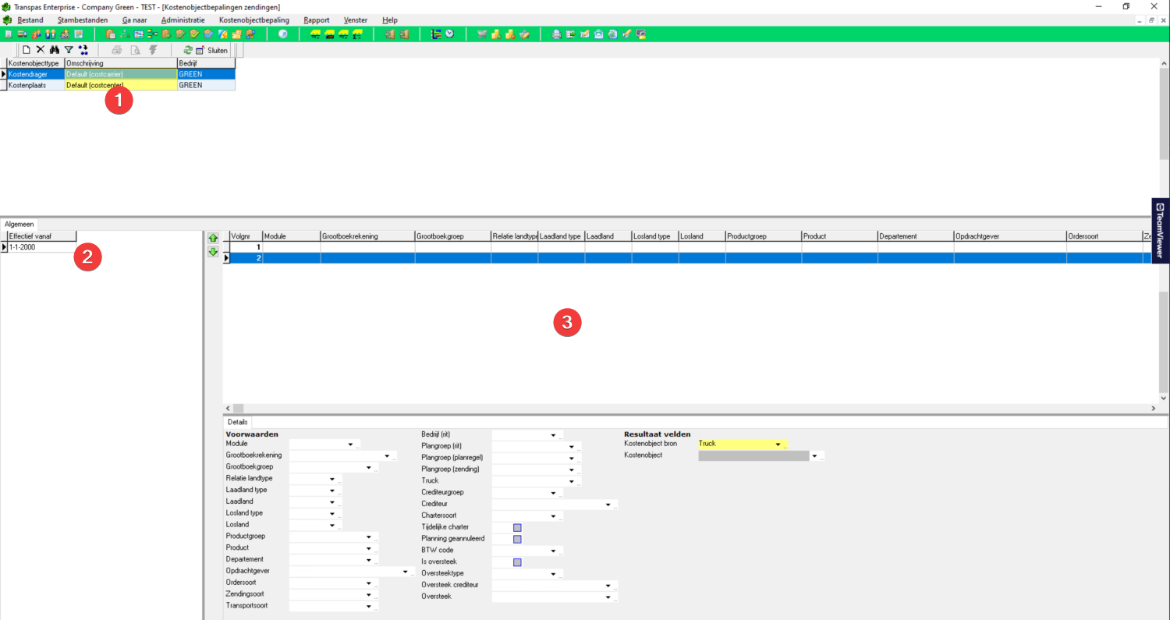
Task: Open the Help menu
Action: [x=390, y=19]
